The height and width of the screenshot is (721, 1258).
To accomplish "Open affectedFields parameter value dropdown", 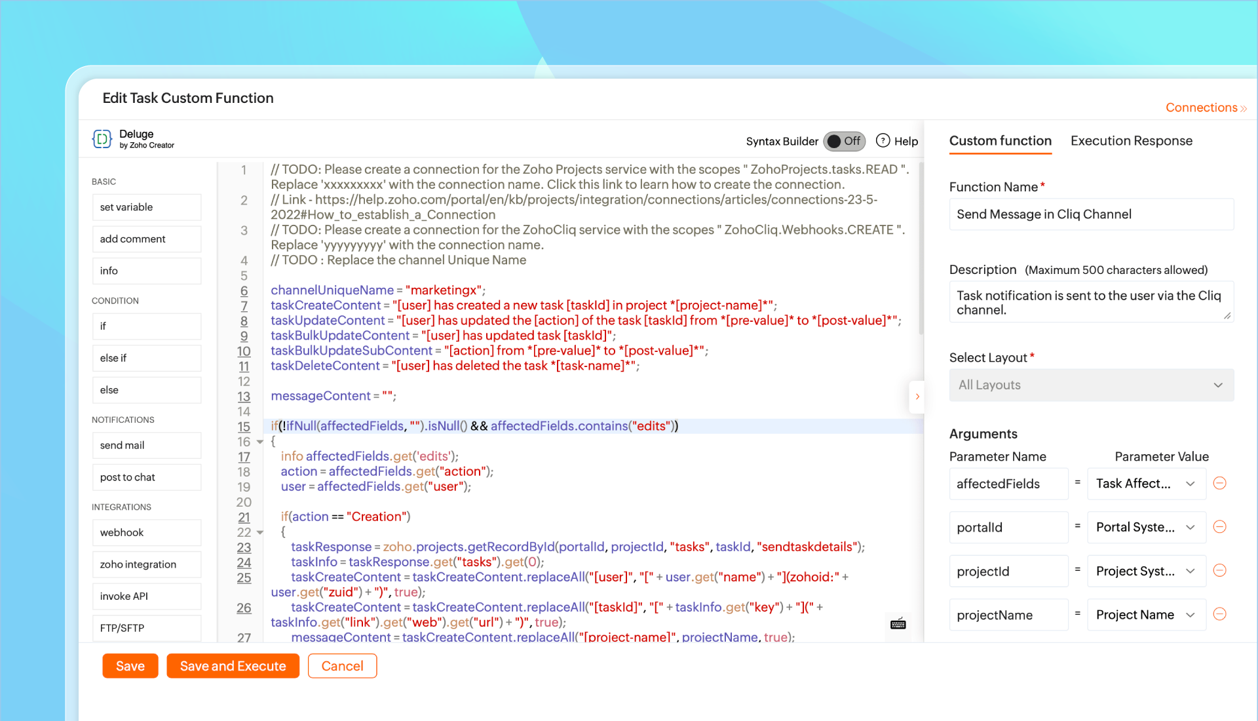I will [1145, 484].
